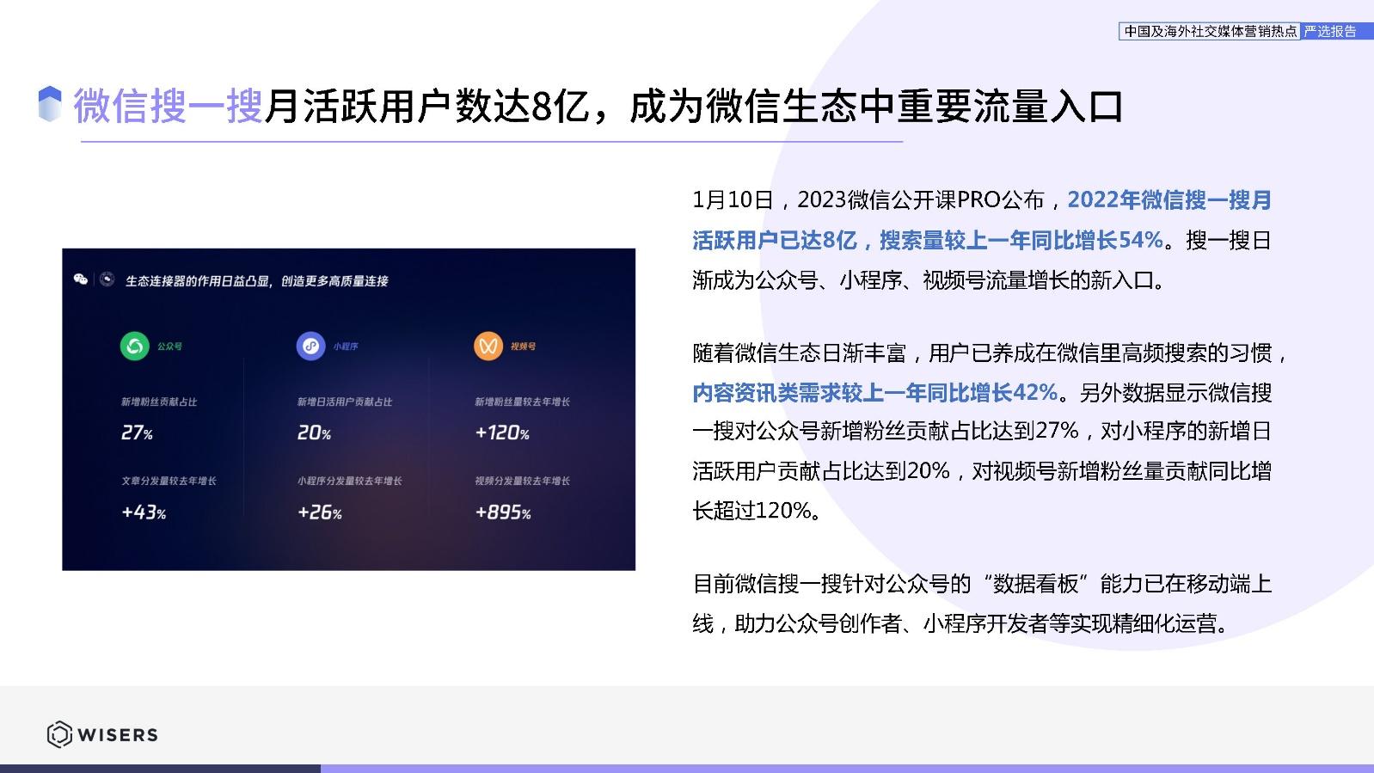
Task: Click the +895% video distribution value
Action: (x=503, y=512)
